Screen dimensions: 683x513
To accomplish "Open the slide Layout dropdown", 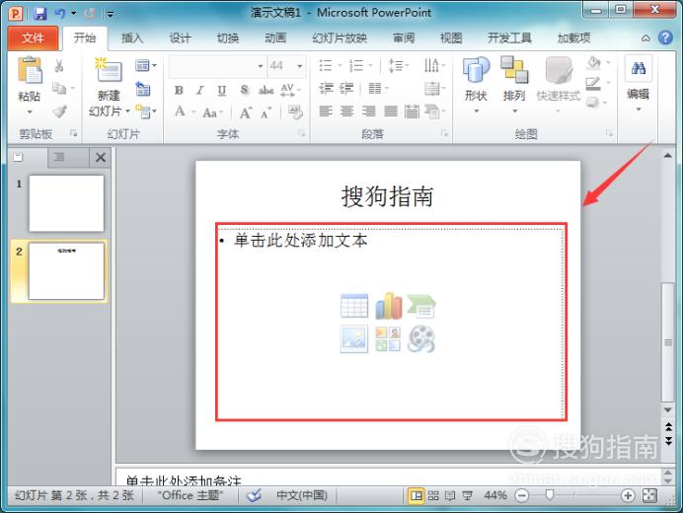I will pos(146,66).
